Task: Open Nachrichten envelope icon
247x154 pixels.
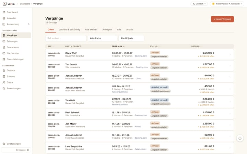Action: (x=4, y=53)
